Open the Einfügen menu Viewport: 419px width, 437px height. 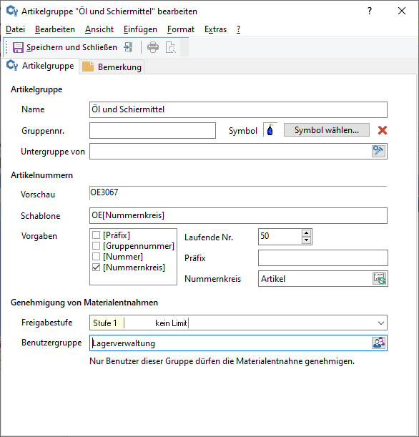pos(140,29)
